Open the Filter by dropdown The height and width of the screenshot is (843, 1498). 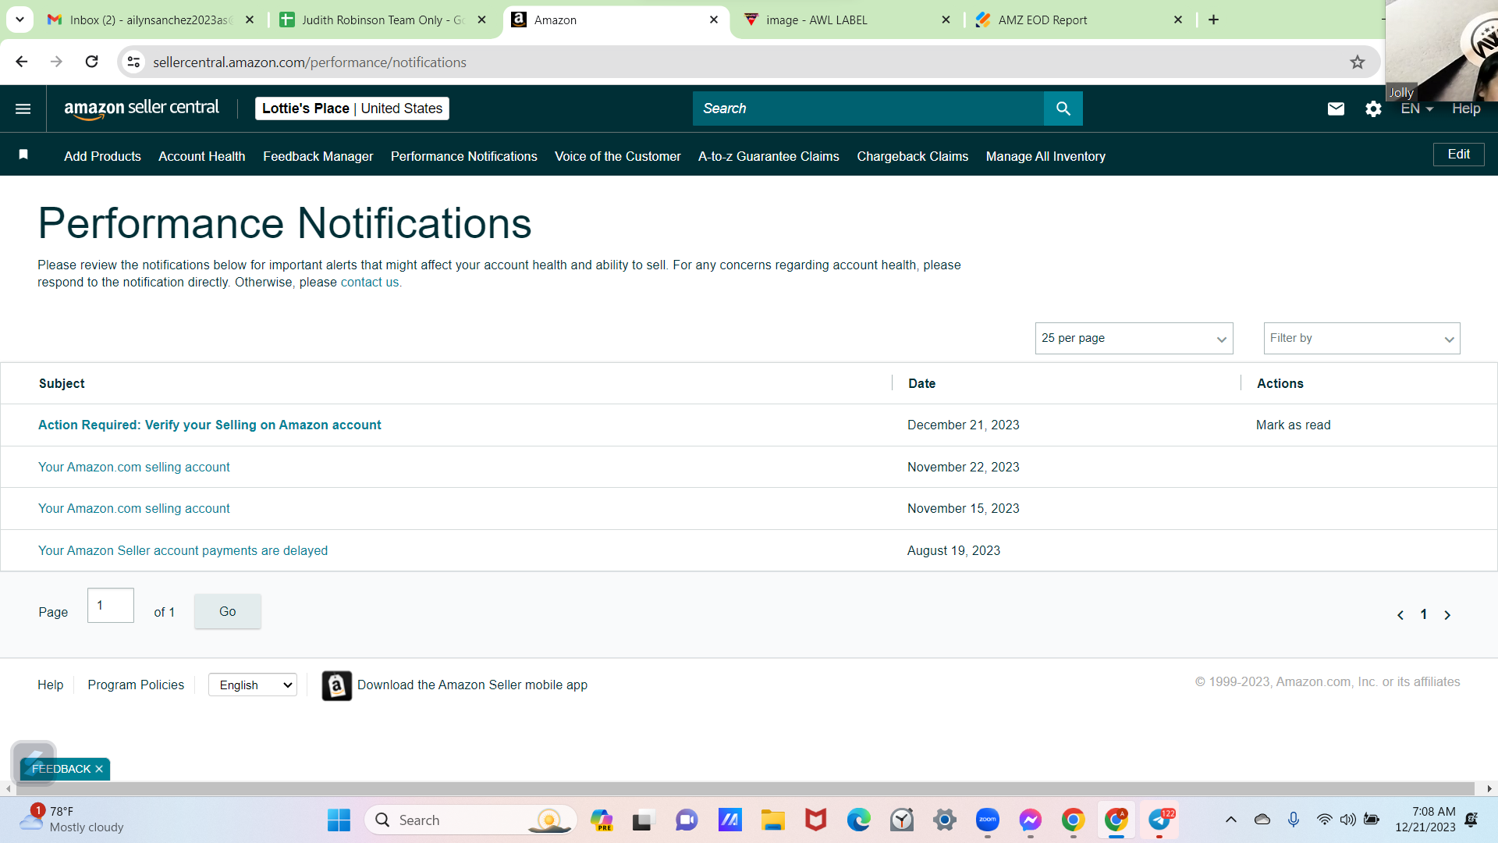(1361, 338)
